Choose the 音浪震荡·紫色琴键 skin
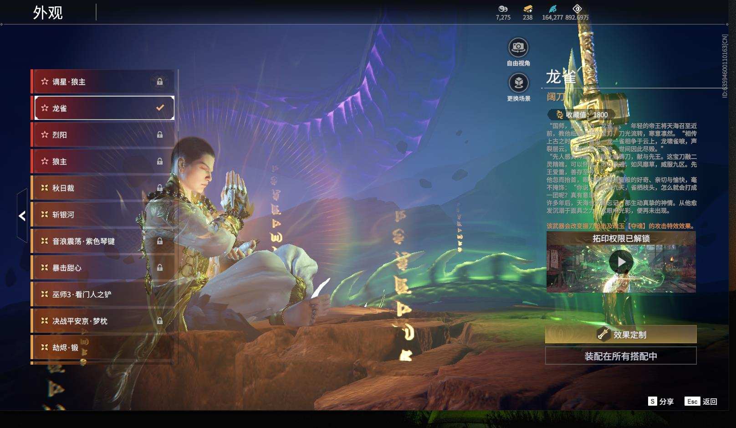This screenshot has width=736, height=428. pos(102,241)
